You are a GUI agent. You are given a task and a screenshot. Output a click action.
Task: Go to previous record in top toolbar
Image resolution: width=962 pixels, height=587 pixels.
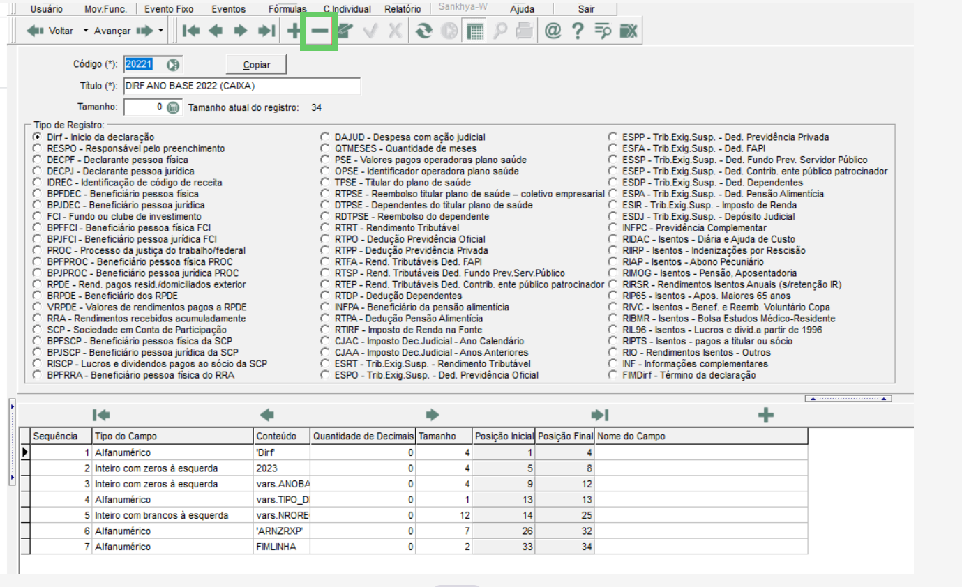pyautogui.click(x=216, y=31)
